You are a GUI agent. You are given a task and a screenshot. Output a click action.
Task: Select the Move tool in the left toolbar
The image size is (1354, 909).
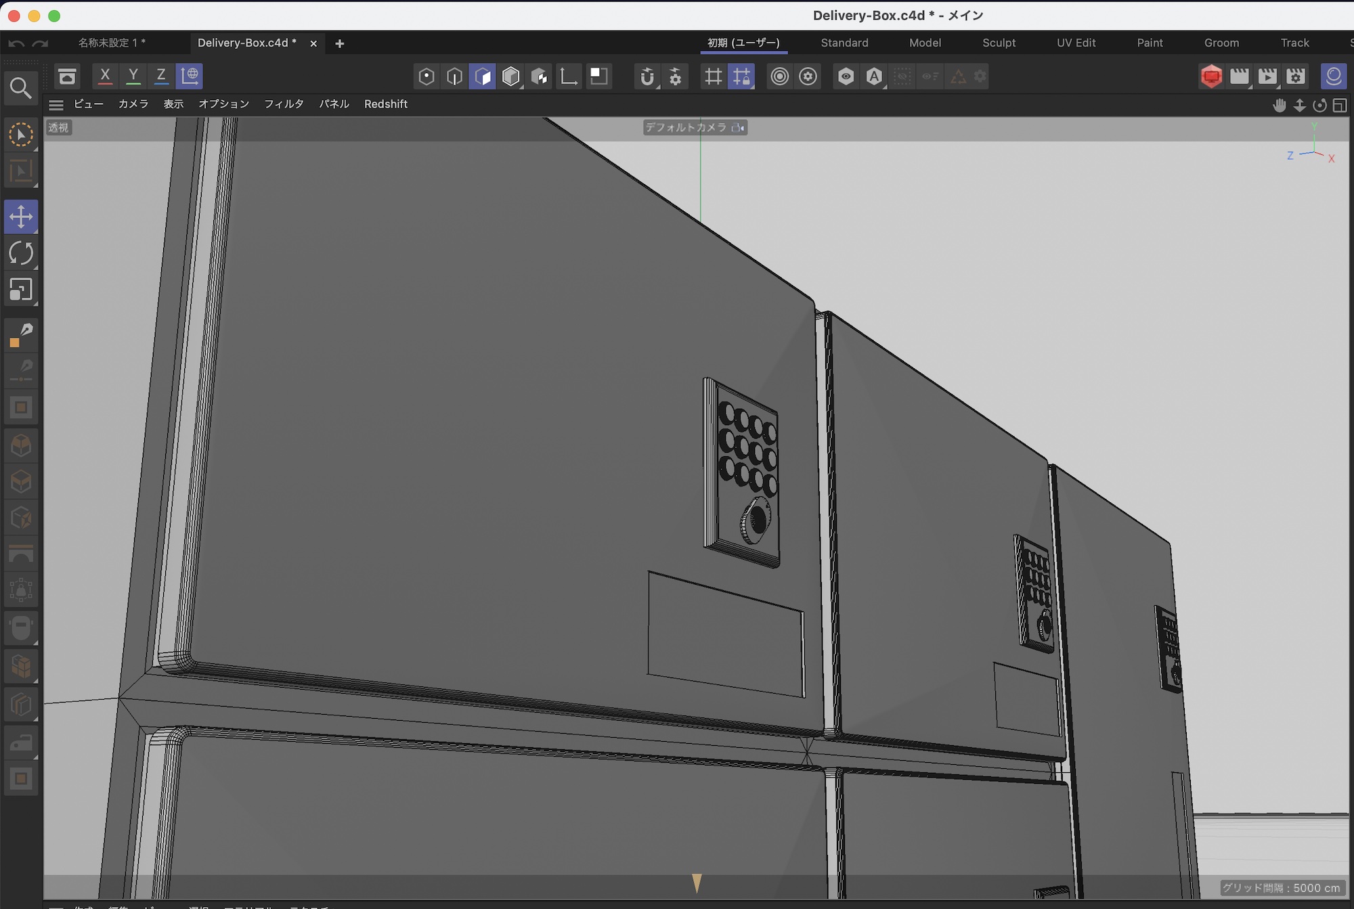coord(21,217)
